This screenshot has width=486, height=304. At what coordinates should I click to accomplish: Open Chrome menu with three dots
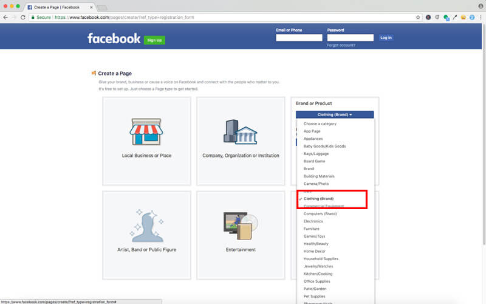[x=481, y=18]
